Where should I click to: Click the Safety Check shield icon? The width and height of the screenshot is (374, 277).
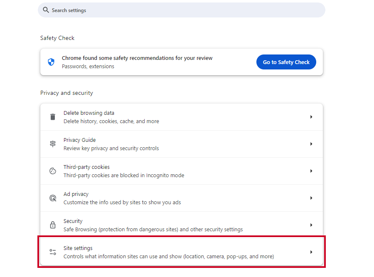pos(51,62)
